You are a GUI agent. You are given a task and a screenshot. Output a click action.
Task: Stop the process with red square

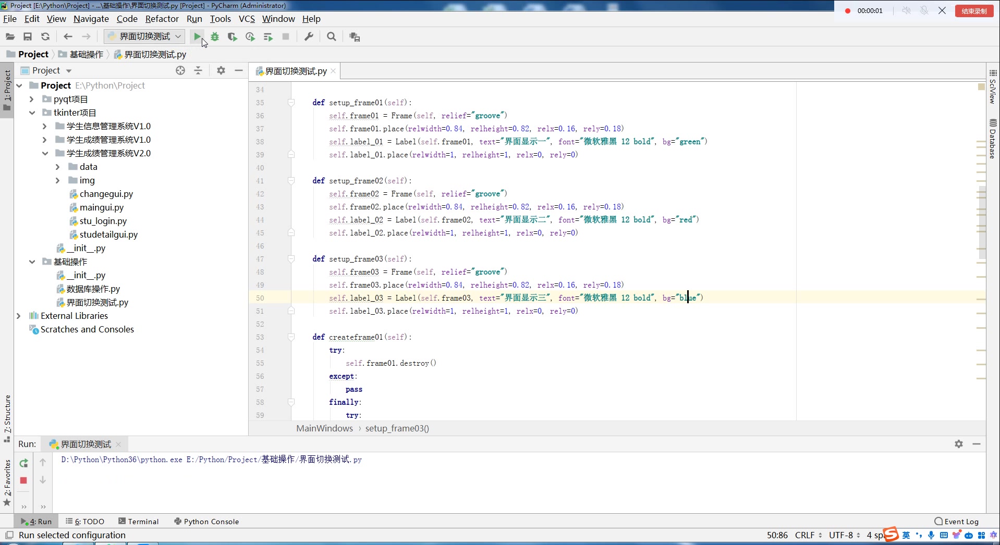coord(23,480)
